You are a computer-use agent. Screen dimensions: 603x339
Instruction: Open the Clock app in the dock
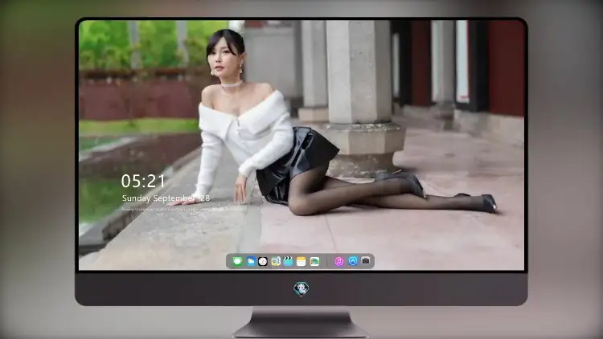(263, 261)
